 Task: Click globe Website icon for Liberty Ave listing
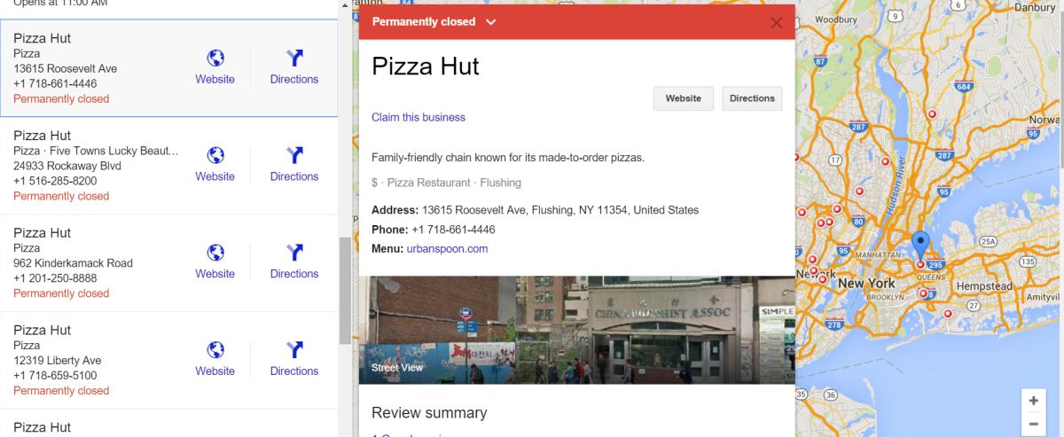(215, 350)
